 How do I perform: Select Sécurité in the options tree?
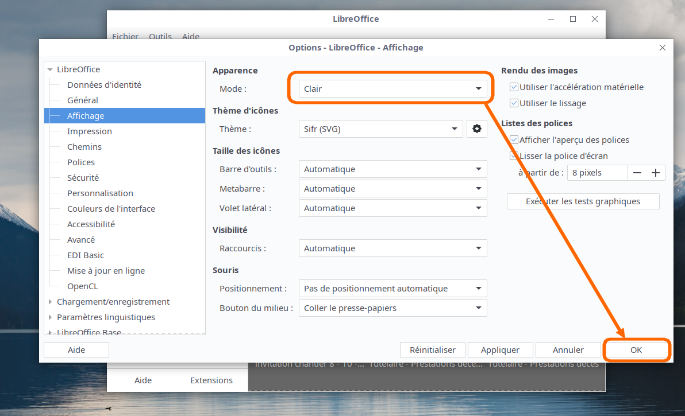(83, 178)
